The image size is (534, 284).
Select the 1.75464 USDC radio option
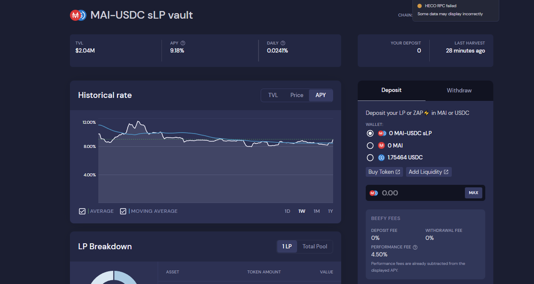[x=370, y=158]
